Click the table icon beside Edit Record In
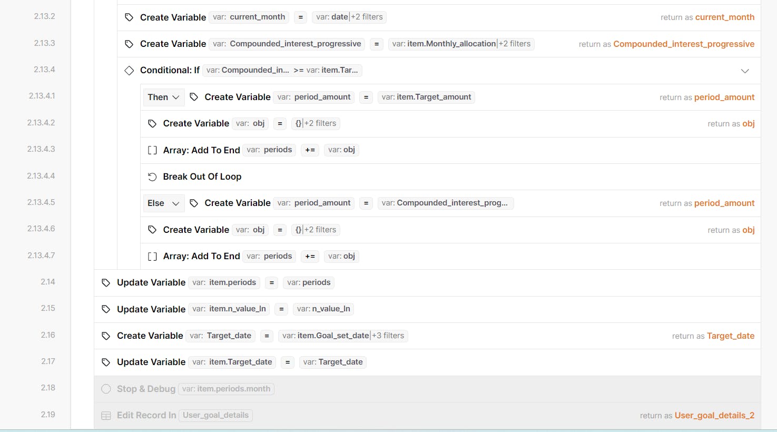This screenshot has width=777, height=432. click(x=106, y=416)
